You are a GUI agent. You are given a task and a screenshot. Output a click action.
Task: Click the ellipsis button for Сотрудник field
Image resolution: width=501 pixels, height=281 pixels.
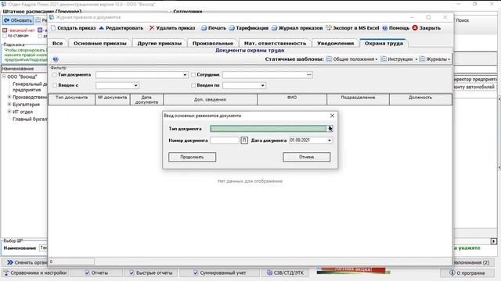tap(309, 75)
